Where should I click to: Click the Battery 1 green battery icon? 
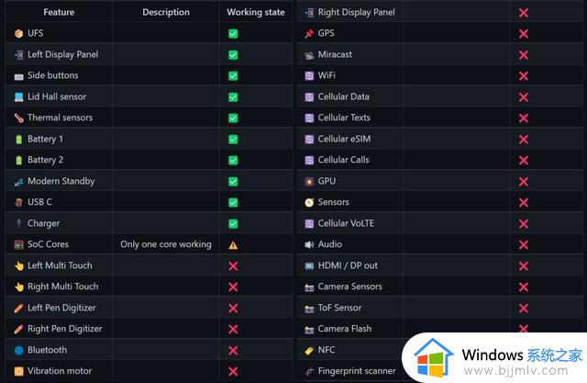click(x=18, y=140)
